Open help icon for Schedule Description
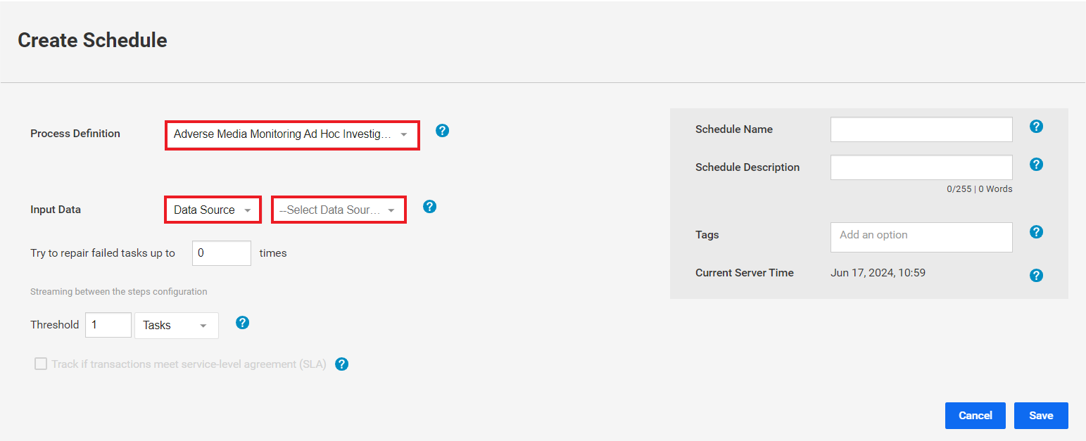The image size is (1086, 441). pyautogui.click(x=1036, y=165)
